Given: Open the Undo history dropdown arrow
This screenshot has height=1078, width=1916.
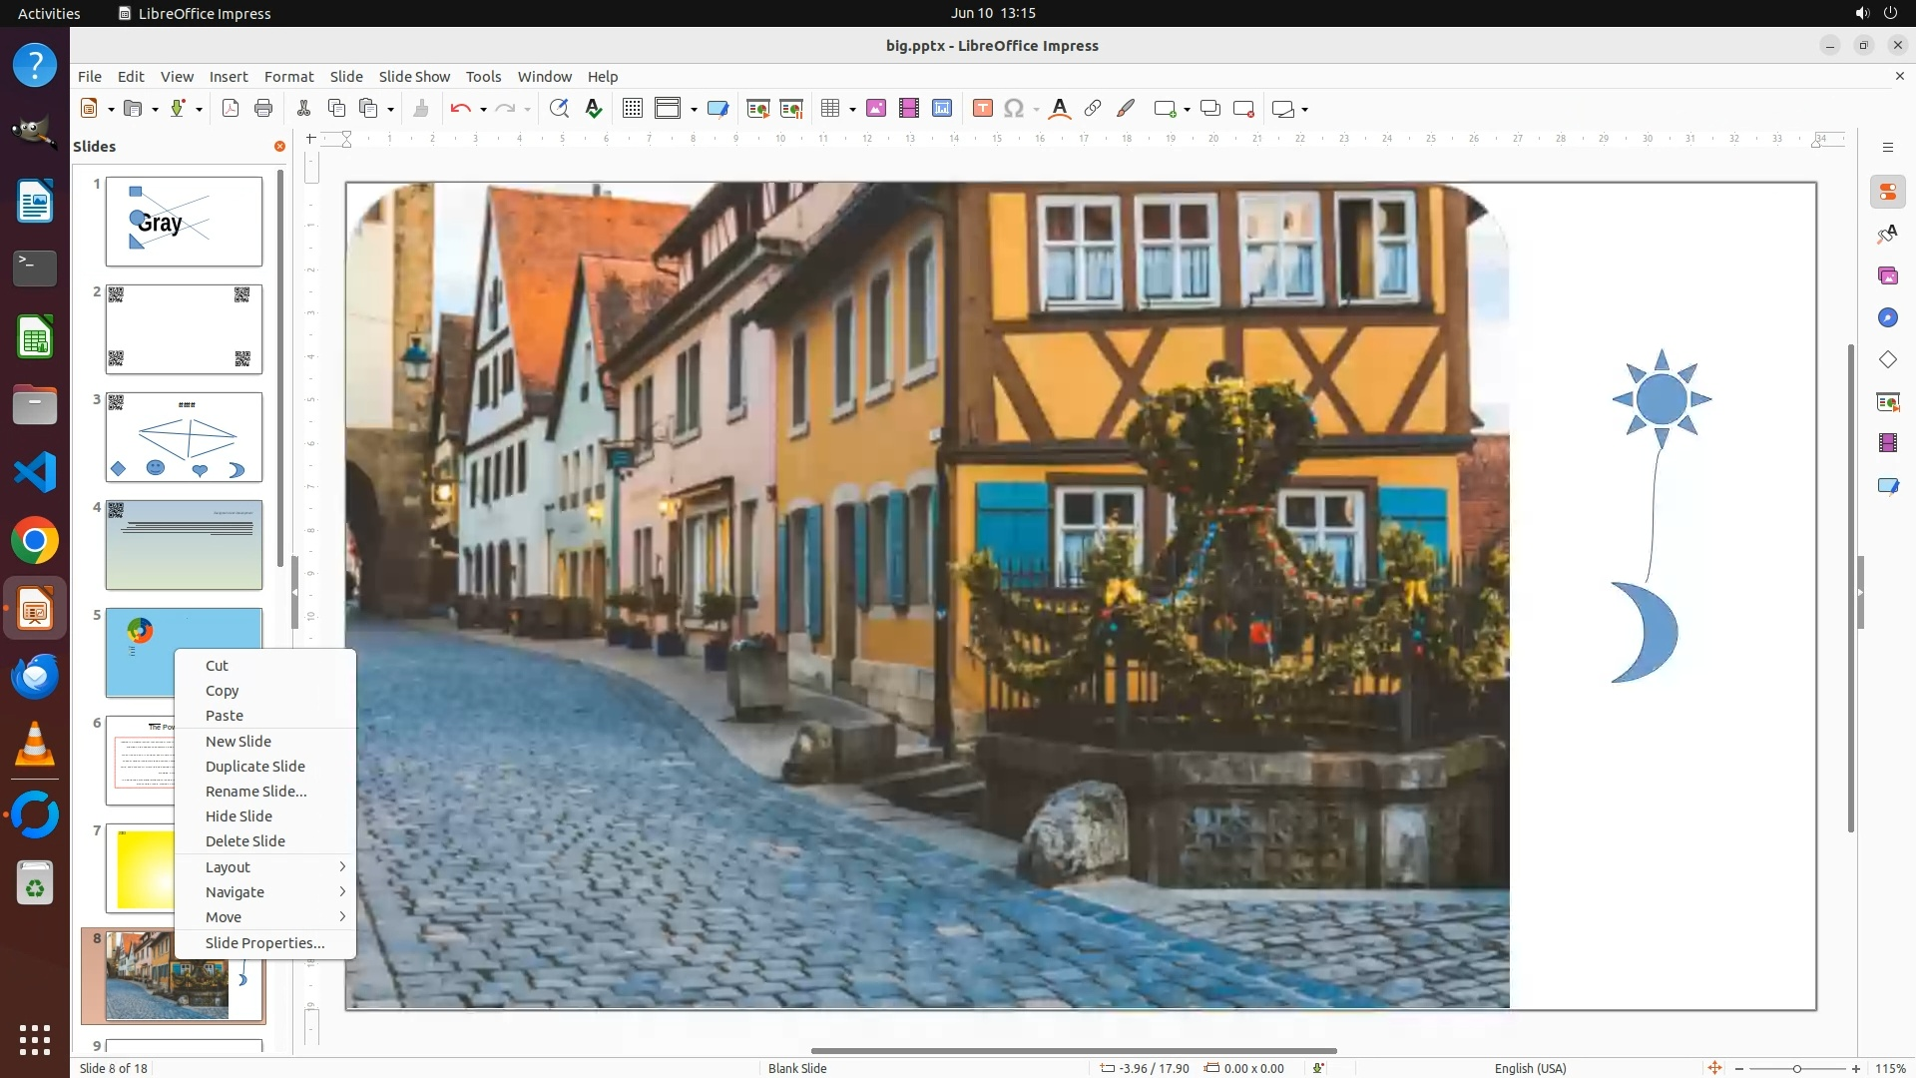Looking at the screenshot, I should [x=483, y=110].
